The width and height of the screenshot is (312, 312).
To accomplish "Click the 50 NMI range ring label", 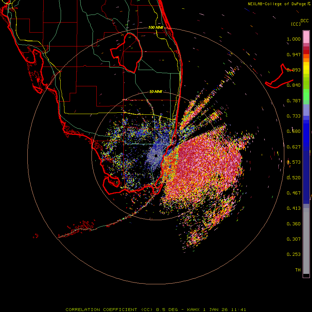I will (156, 92).
